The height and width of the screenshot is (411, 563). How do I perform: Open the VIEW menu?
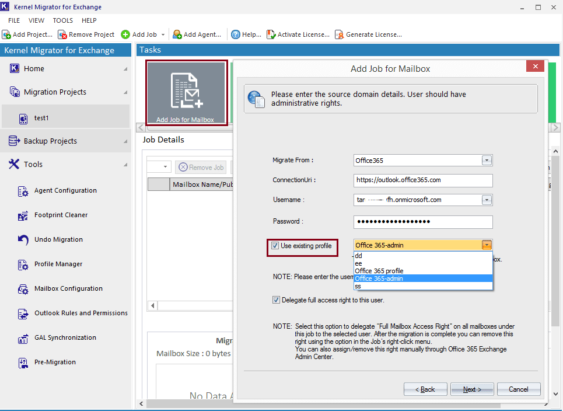pos(36,20)
